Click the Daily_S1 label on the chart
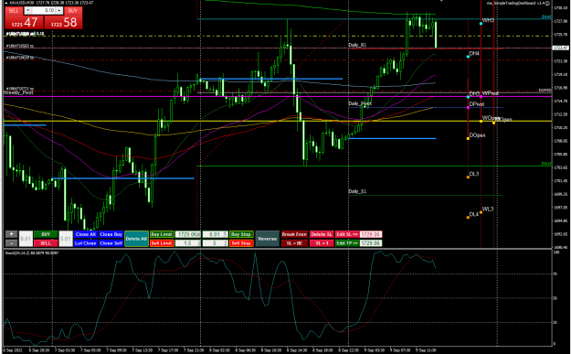This screenshot has width=571, height=354. 357,191
